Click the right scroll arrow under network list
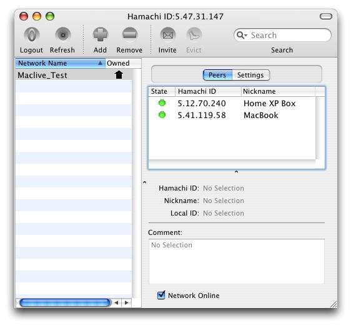This screenshot has width=351, height=328. click(127, 303)
